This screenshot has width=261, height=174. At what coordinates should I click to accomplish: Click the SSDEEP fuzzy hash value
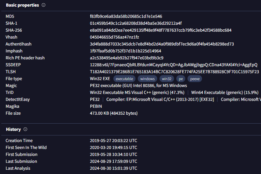(173, 65)
